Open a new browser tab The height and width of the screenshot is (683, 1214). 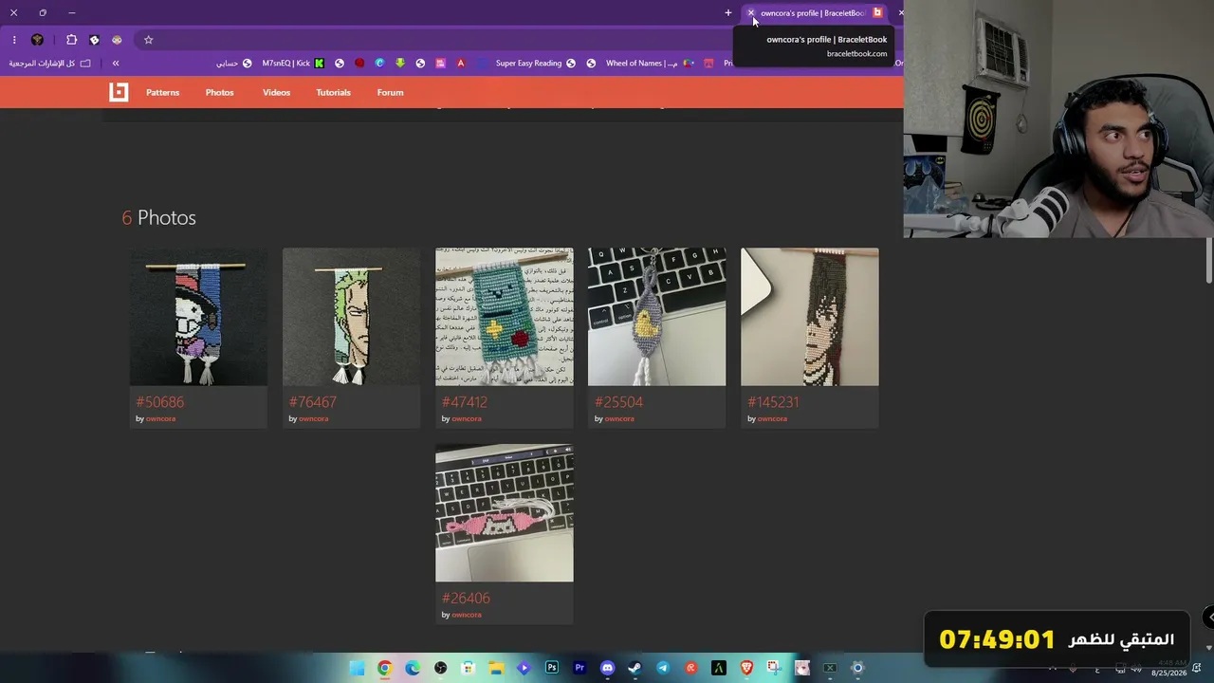point(728,13)
